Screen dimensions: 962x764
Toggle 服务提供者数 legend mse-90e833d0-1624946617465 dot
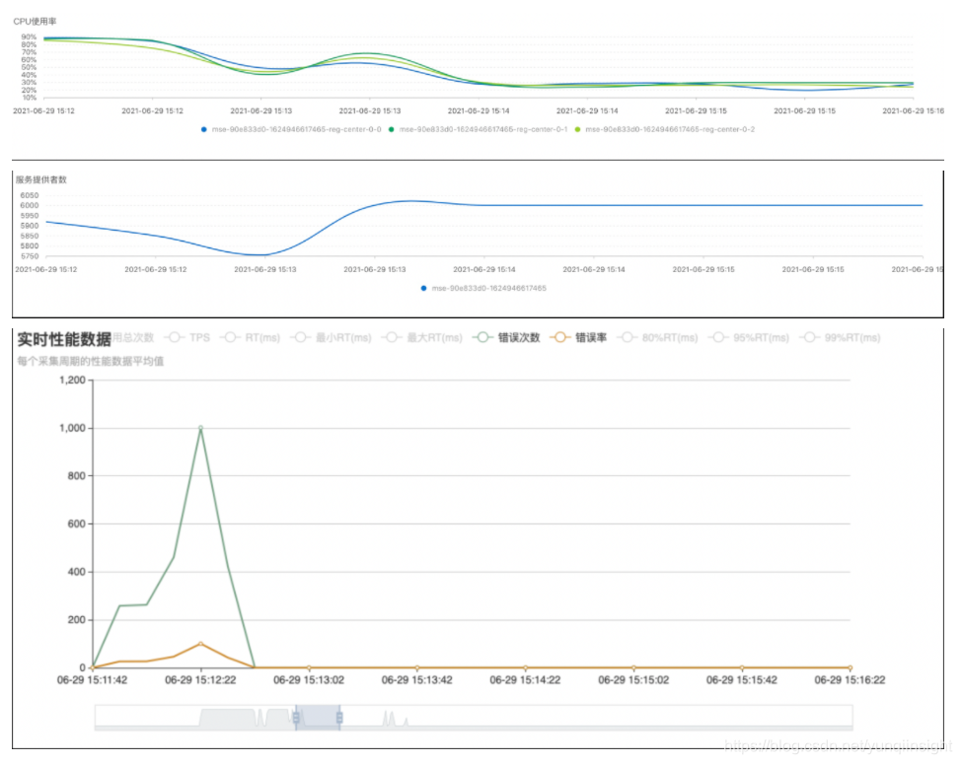(x=423, y=288)
